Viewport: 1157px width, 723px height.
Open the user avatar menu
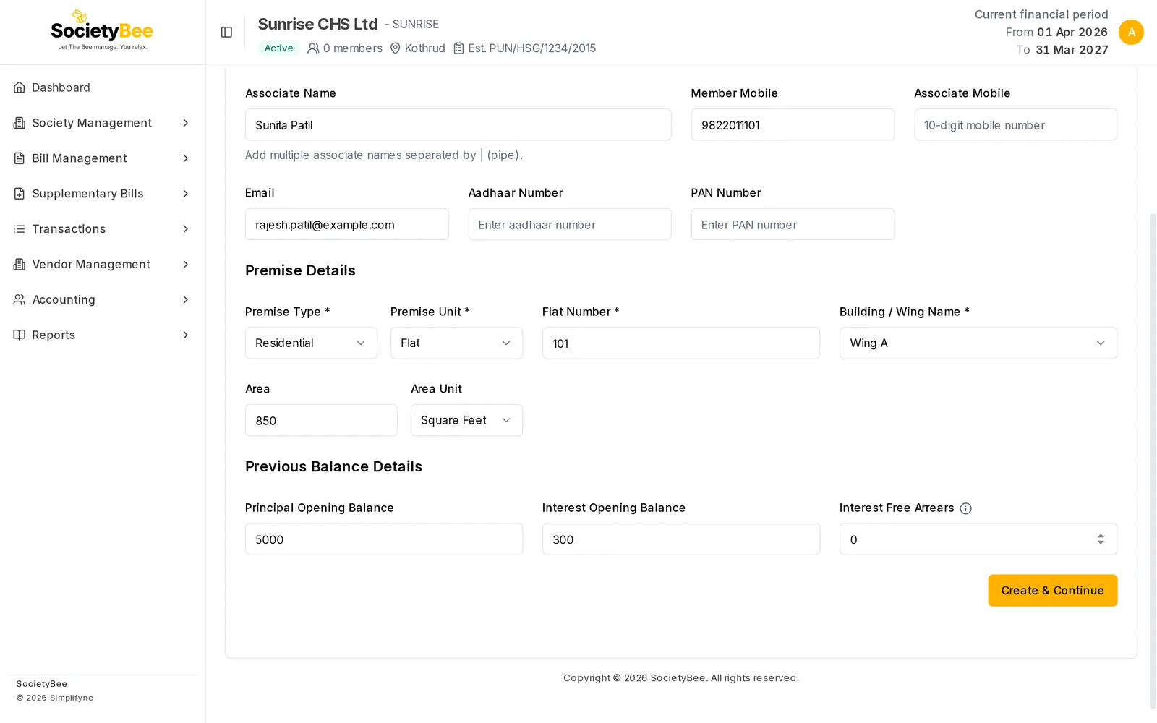pyautogui.click(x=1131, y=32)
